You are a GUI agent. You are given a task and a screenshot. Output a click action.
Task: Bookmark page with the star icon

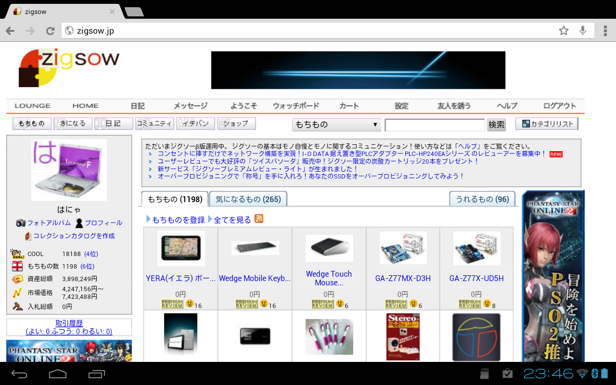tap(564, 31)
